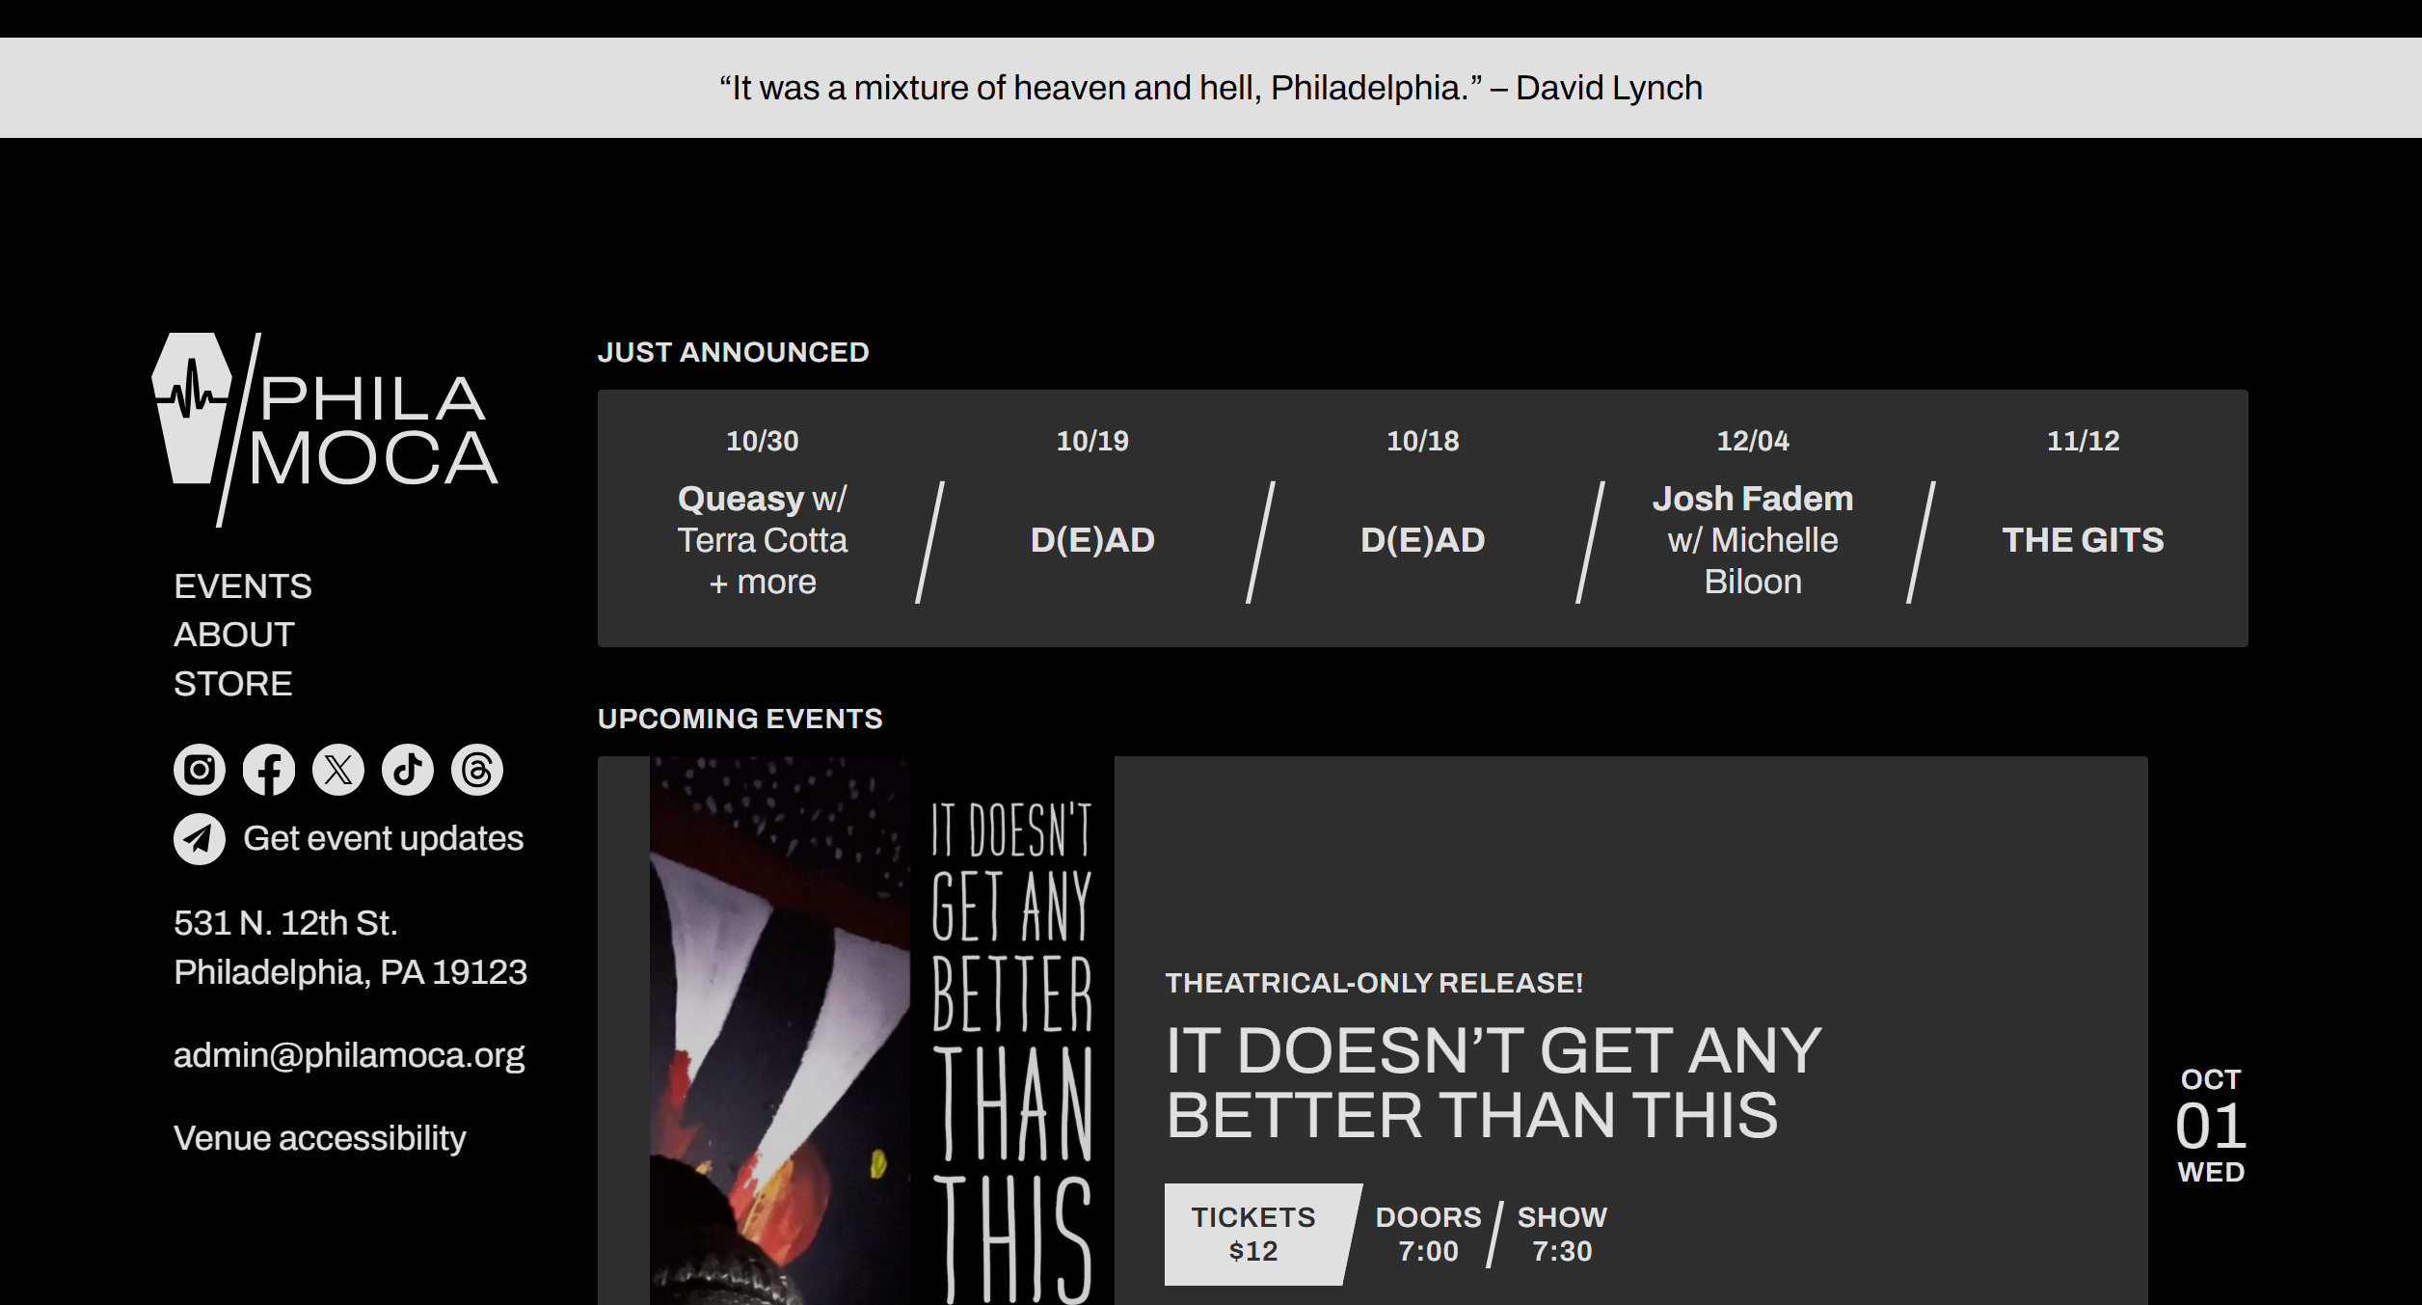Screen dimensions: 2422x1305
Task: Open It Doesn't Get Any Better title
Action: tap(1494, 1082)
